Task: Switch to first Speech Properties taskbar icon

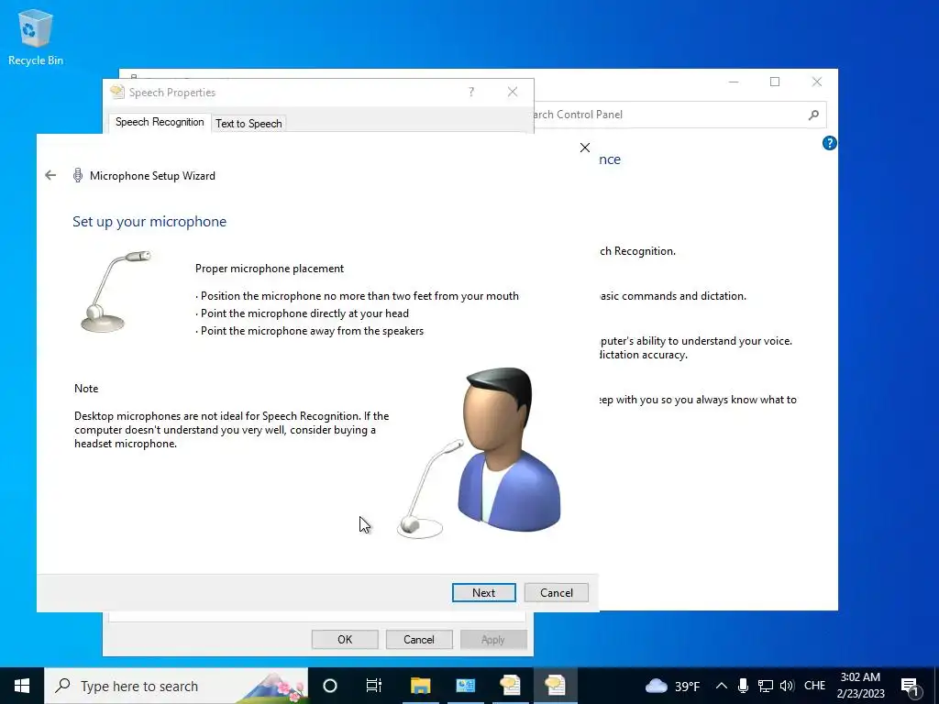Action: click(x=510, y=686)
